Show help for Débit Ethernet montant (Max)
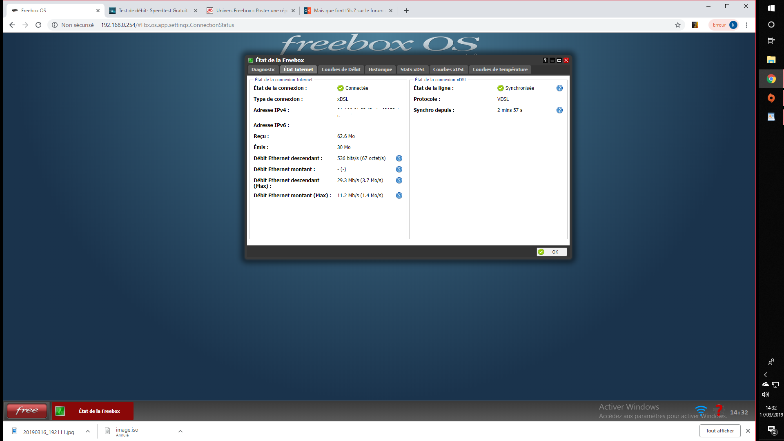This screenshot has width=784, height=441. (x=399, y=196)
